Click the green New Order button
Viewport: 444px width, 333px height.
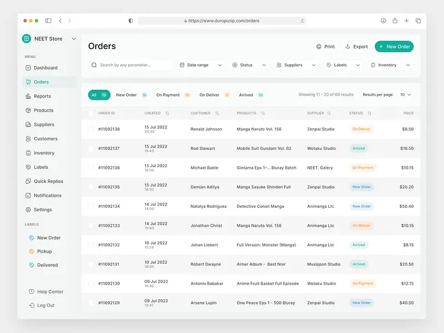click(394, 47)
